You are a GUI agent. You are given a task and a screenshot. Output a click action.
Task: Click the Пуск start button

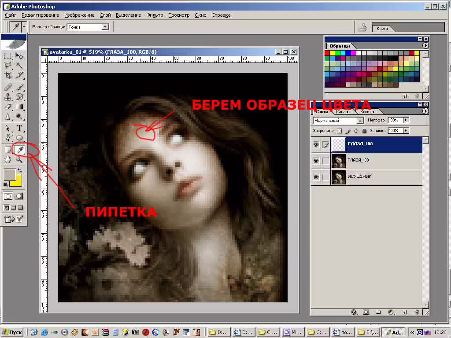(x=12, y=332)
